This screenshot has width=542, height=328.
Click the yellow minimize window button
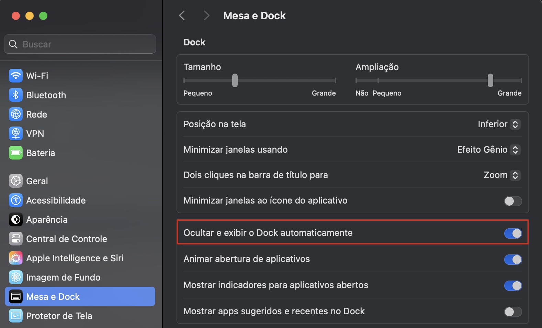30,16
